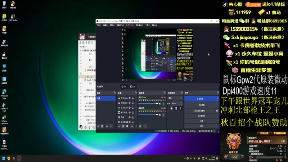Image resolution: width=288 pixels, height=162 pixels.
Task: Move source up with Sources panel arrow
Action: 132,126
